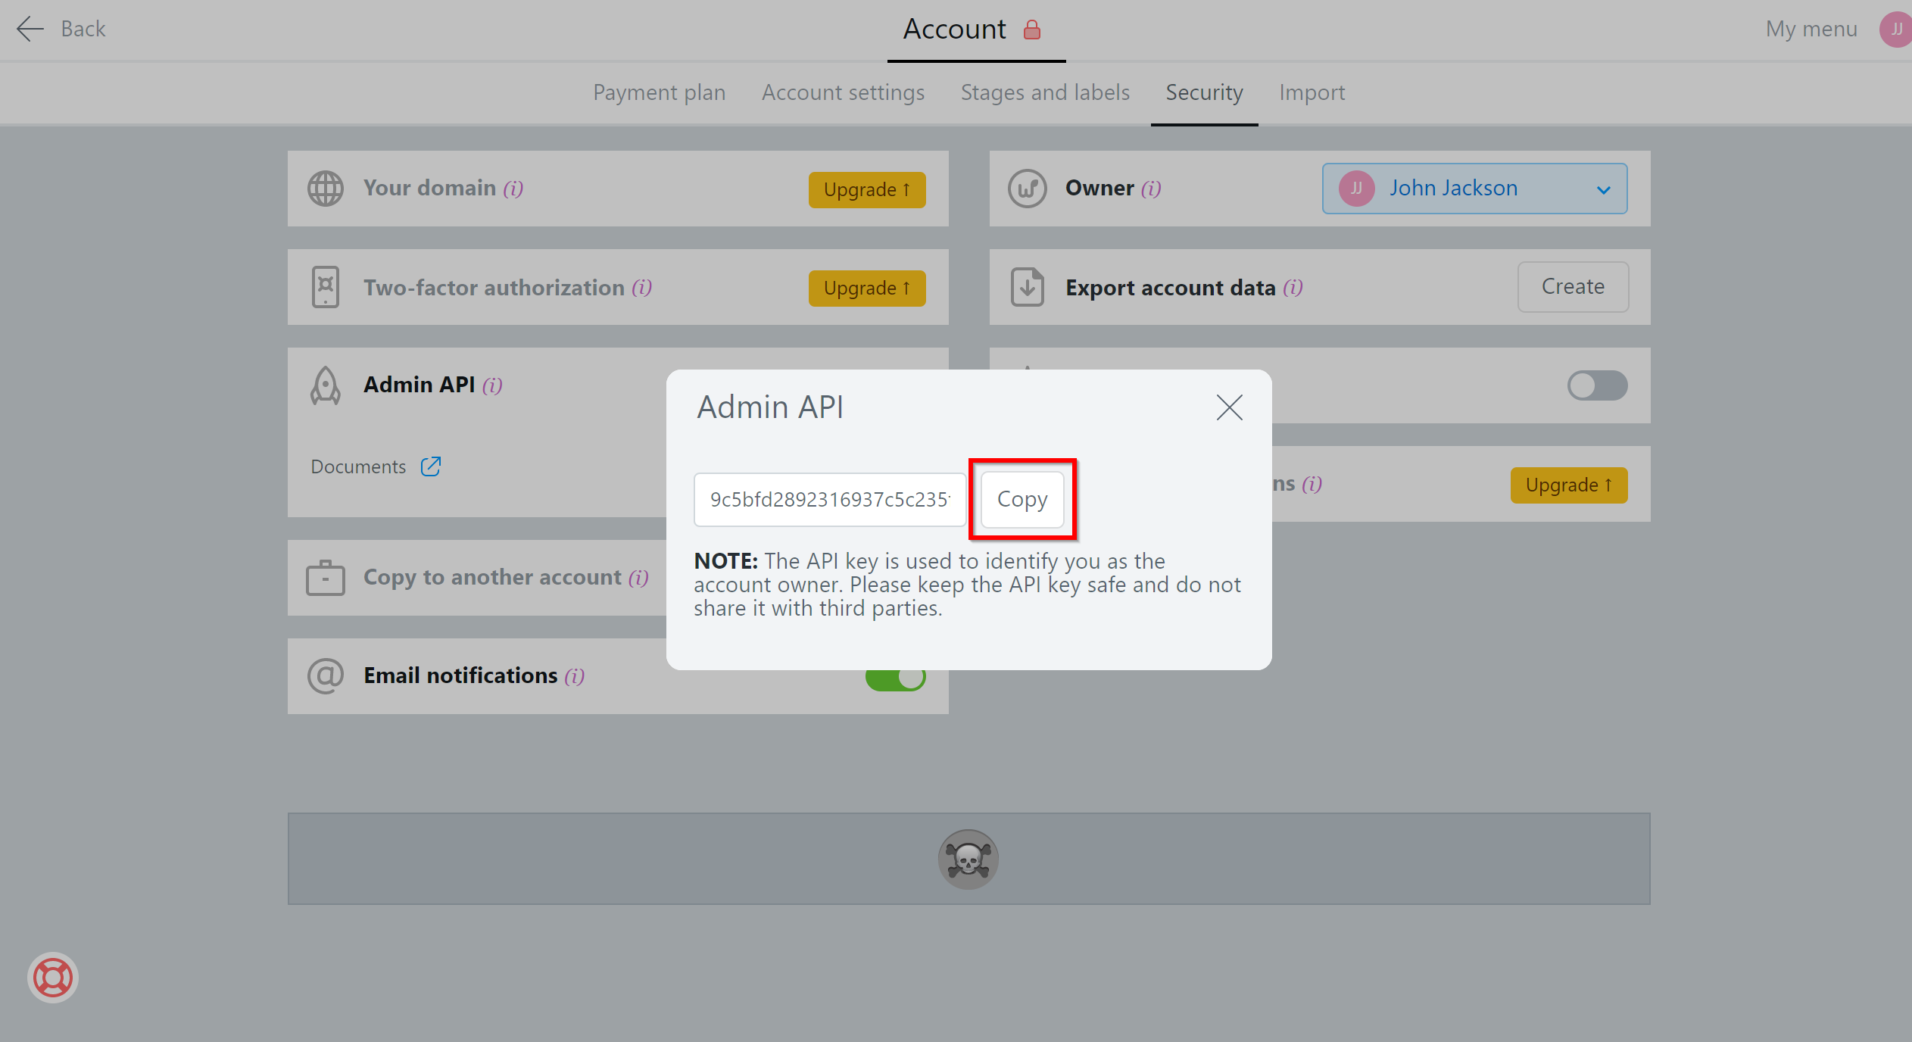Show info tooltip for Owner
The height and width of the screenshot is (1042, 1912).
[x=1151, y=189]
